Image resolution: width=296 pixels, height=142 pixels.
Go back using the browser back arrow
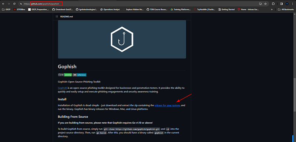pyautogui.click(x=3, y=4)
